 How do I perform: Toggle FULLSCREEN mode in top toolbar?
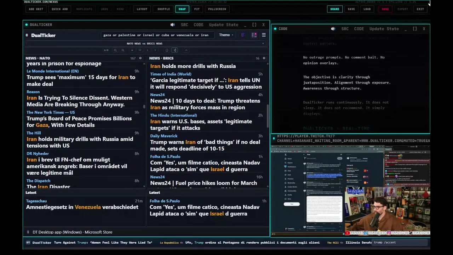(x=217, y=9)
